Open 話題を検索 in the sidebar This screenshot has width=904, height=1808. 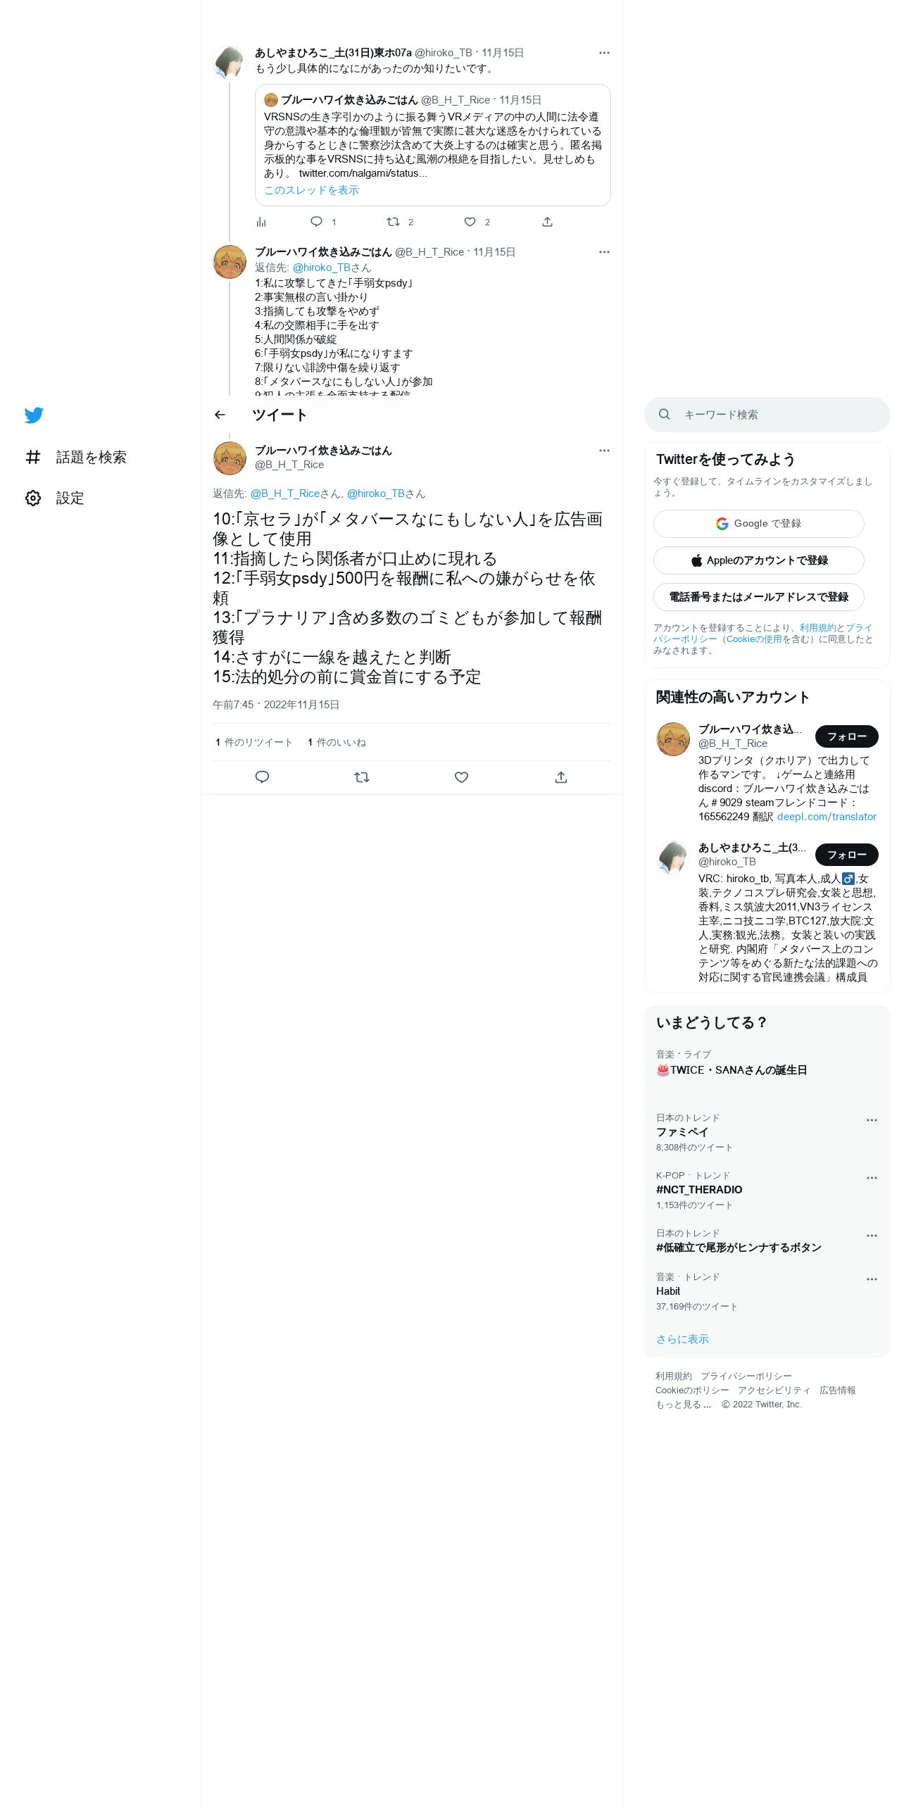pos(76,457)
